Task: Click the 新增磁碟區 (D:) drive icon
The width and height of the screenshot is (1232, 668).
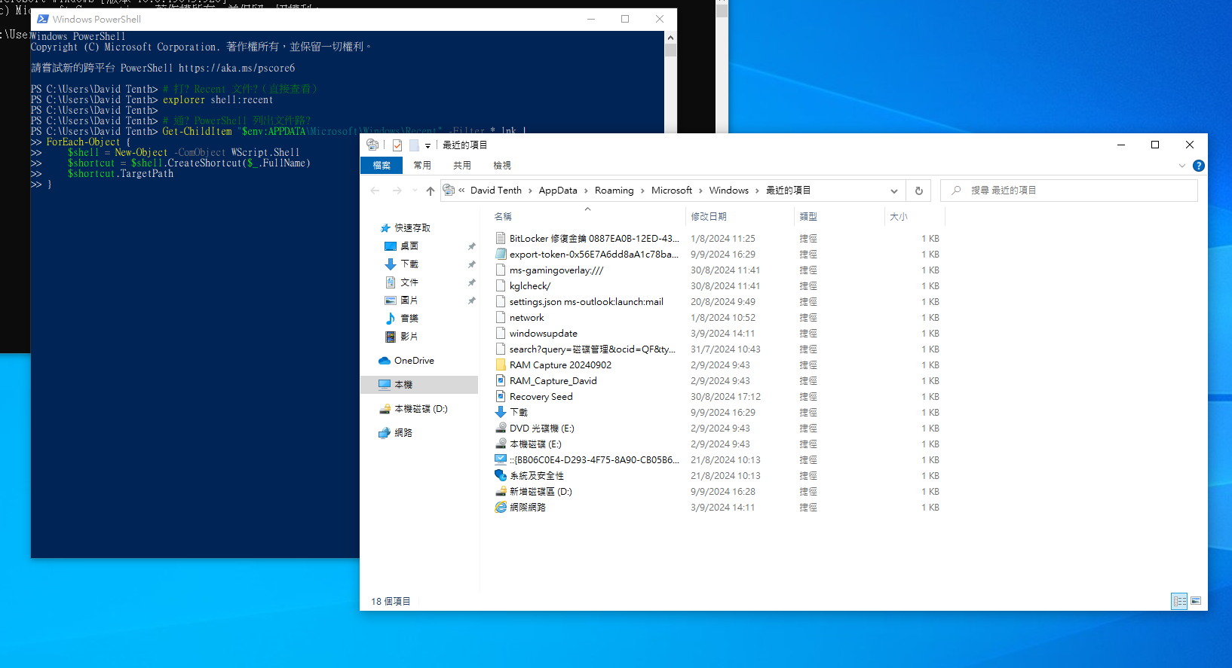Action: tap(501, 492)
